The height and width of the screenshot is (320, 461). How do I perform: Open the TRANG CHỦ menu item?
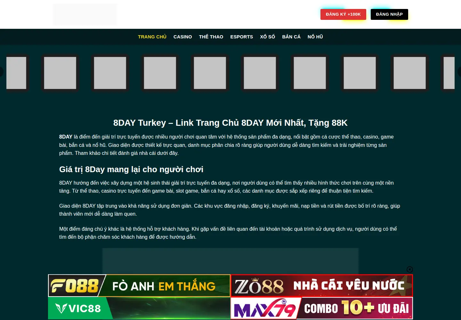click(x=152, y=37)
